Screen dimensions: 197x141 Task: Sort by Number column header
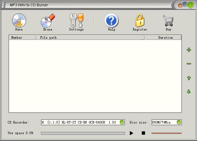pyautogui.click(x=23, y=37)
